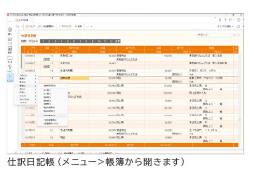This screenshot has width=254, height=191.
Task: Click the red 10/14(月) date cell
Action: (30, 122)
